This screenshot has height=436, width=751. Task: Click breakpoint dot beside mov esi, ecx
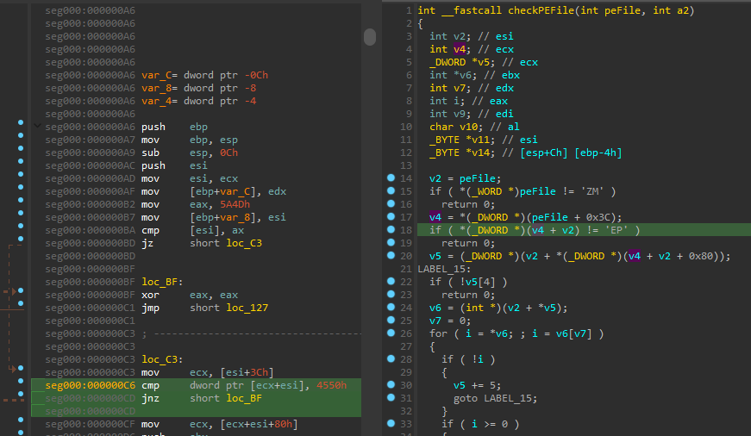pyautogui.click(x=21, y=174)
